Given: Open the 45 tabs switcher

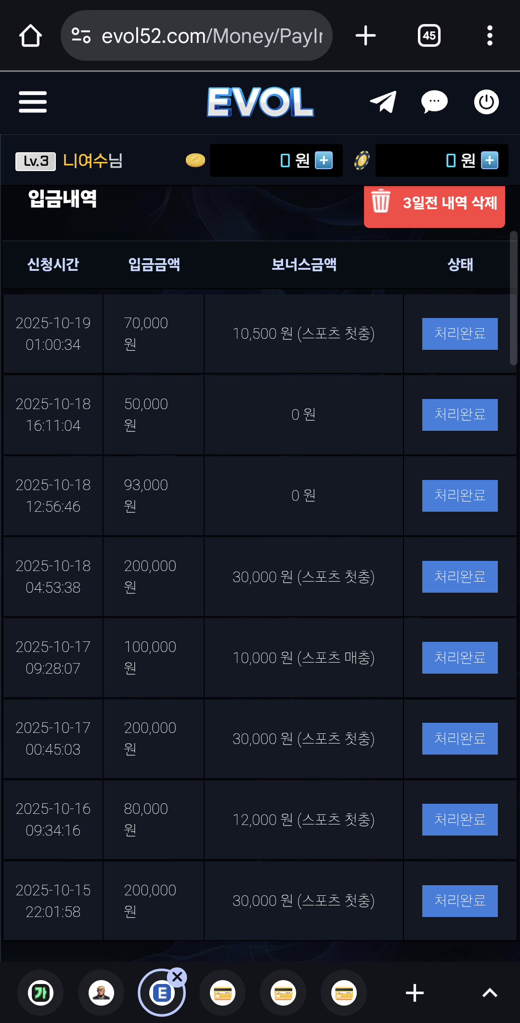Looking at the screenshot, I should (x=429, y=36).
